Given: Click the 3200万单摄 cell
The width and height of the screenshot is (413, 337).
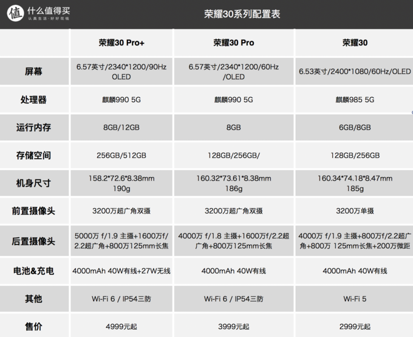Looking at the screenshot, I should point(355,211).
